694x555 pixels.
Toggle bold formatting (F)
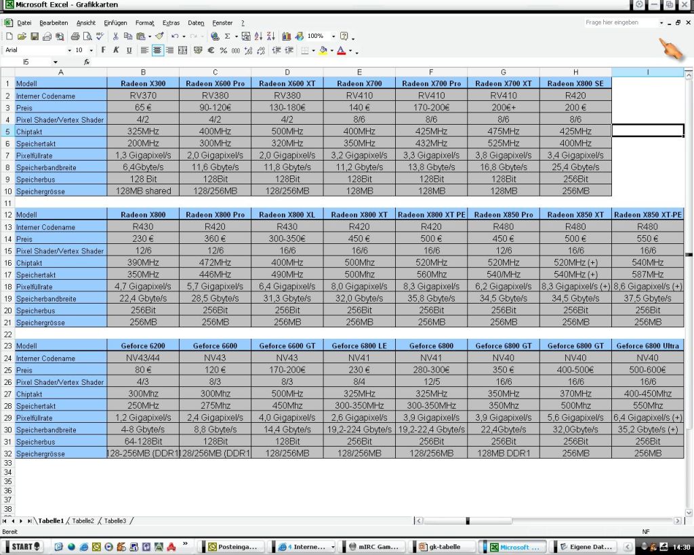104,50
